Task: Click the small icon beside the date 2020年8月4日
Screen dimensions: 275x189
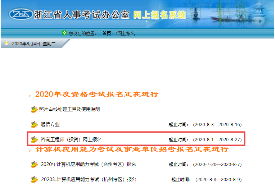Action: (6, 43)
